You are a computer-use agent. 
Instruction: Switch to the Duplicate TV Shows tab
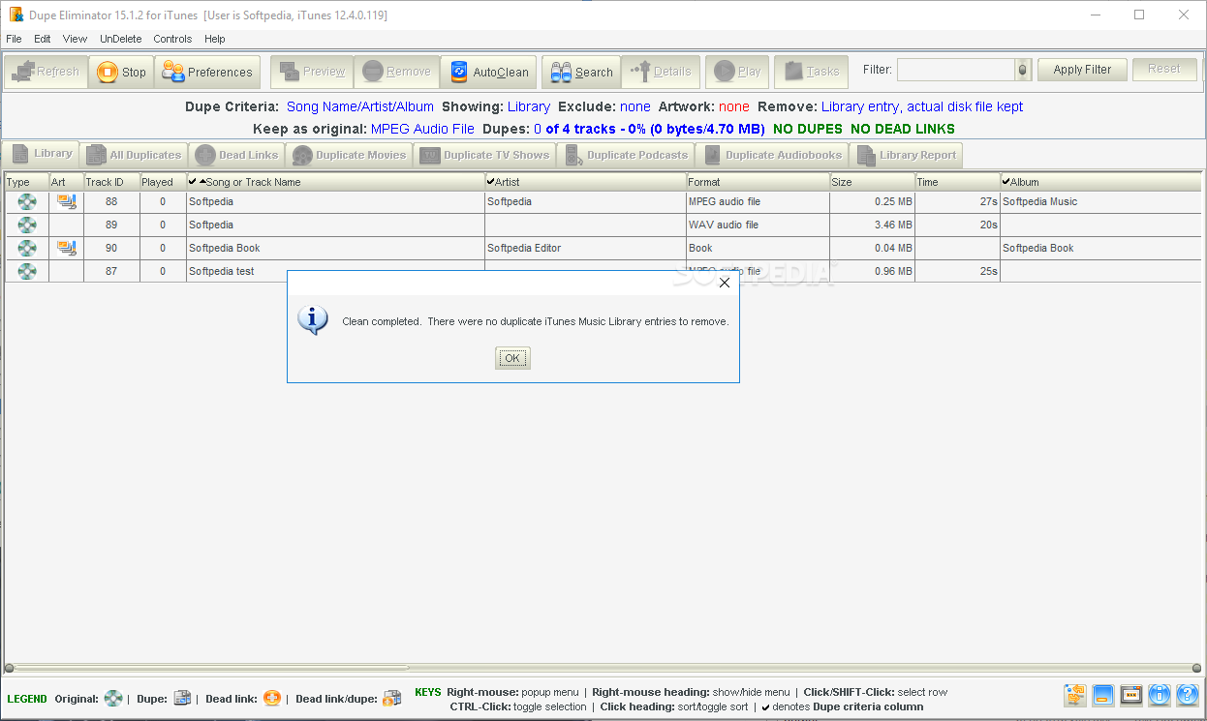click(x=485, y=155)
